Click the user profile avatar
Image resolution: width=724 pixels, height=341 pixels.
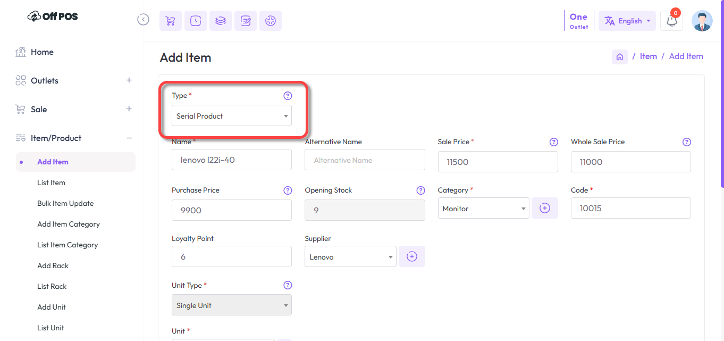coord(702,21)
